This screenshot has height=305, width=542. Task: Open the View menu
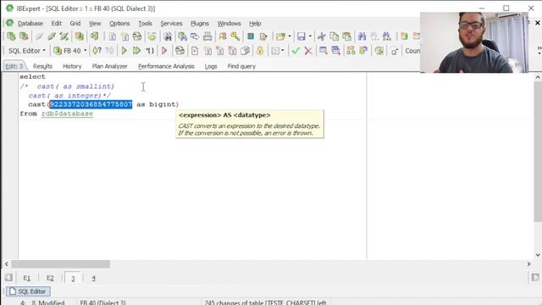pyautogui.click(x=95, y=24)
